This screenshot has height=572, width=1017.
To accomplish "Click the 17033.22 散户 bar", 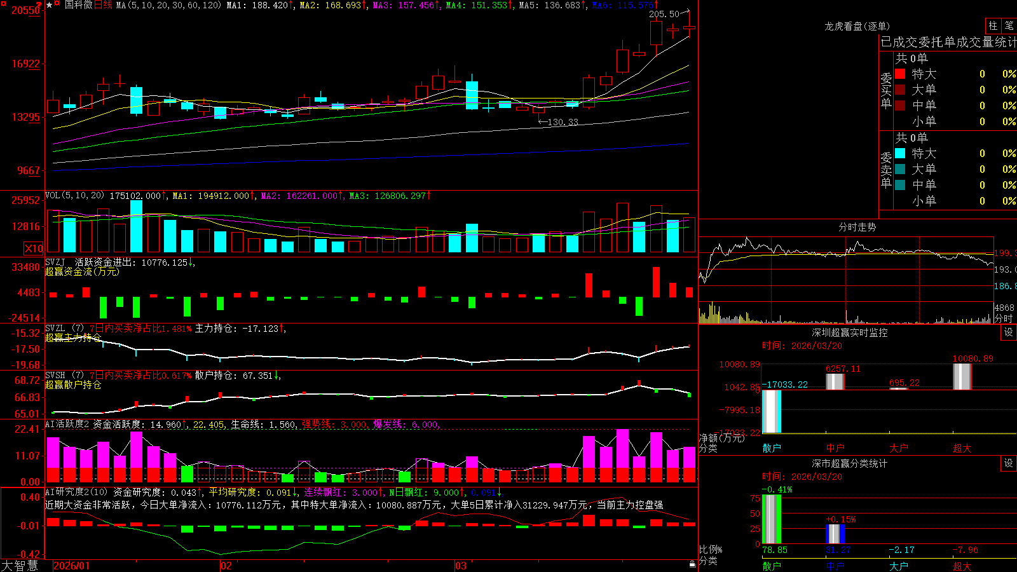I will coord(771,411).
